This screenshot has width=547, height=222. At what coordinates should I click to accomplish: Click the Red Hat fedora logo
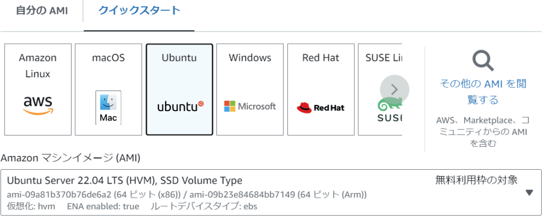[x=304, y=107]
